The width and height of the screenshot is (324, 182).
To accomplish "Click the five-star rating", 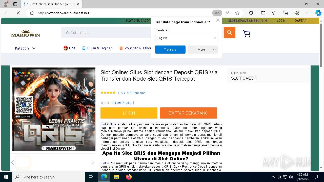I will (108, 93).
